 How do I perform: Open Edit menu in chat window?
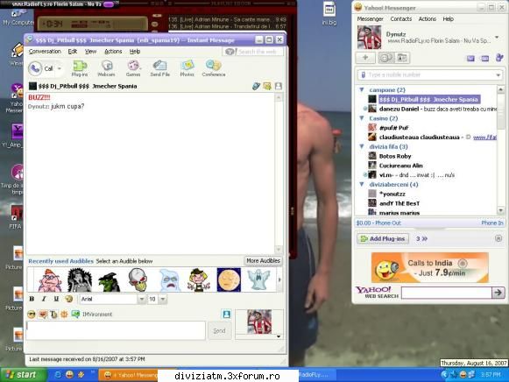(73, 52)
